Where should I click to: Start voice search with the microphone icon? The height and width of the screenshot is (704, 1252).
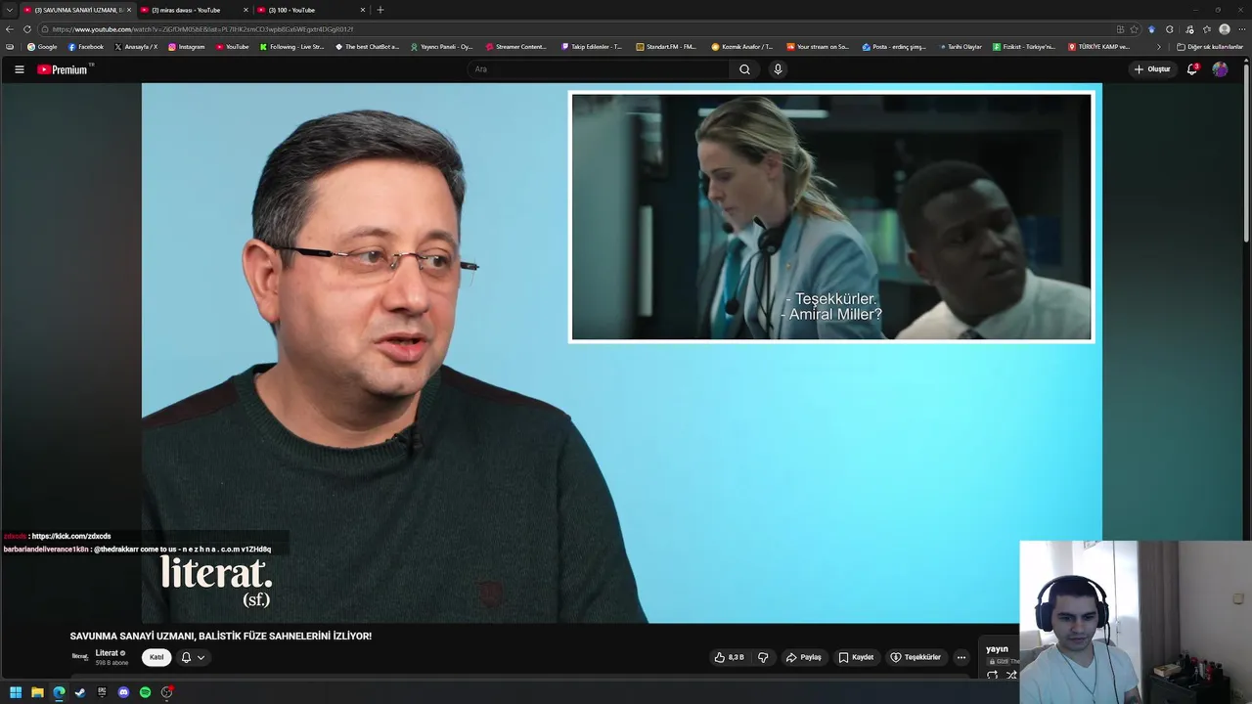click(778, 69)
